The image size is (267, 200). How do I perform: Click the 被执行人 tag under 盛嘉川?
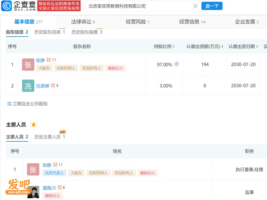pos(52,196)
